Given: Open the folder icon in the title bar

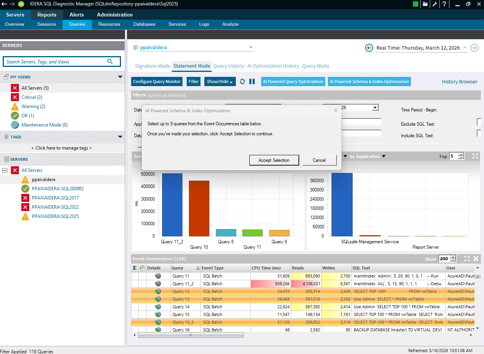Looking at the screenshot, I should pos(425,4).
